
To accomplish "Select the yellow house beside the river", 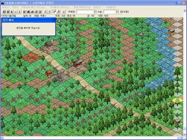I will (172, 31).
